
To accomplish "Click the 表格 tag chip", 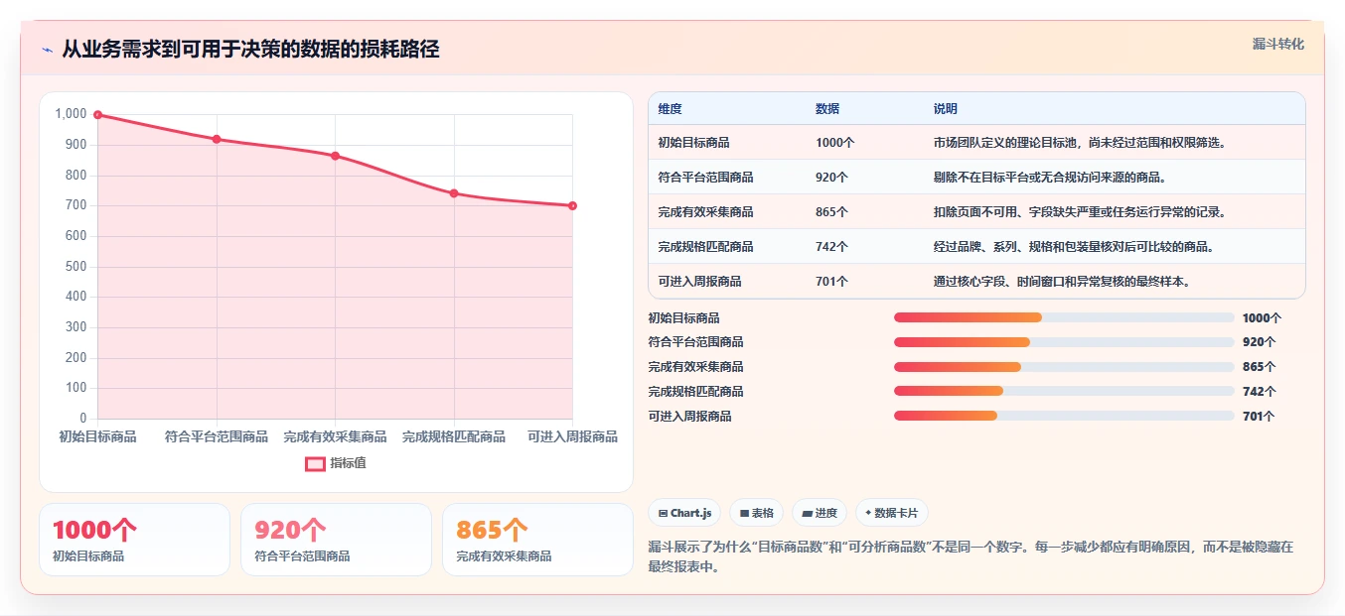I will (x=756, y=513).
